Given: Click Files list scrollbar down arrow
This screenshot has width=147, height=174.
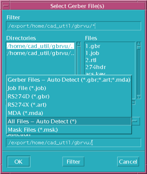Looking at the screenshot, I should [x=139, y=97].
